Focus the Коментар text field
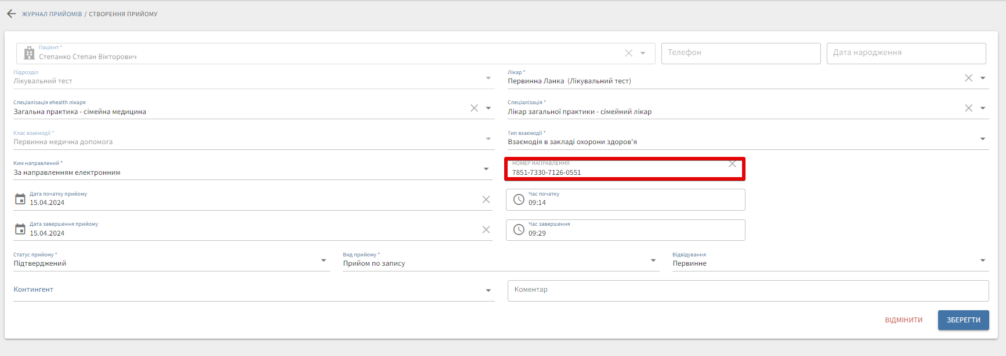The width and height of the screenshot is (1006, 356). (x=747, y=291)
